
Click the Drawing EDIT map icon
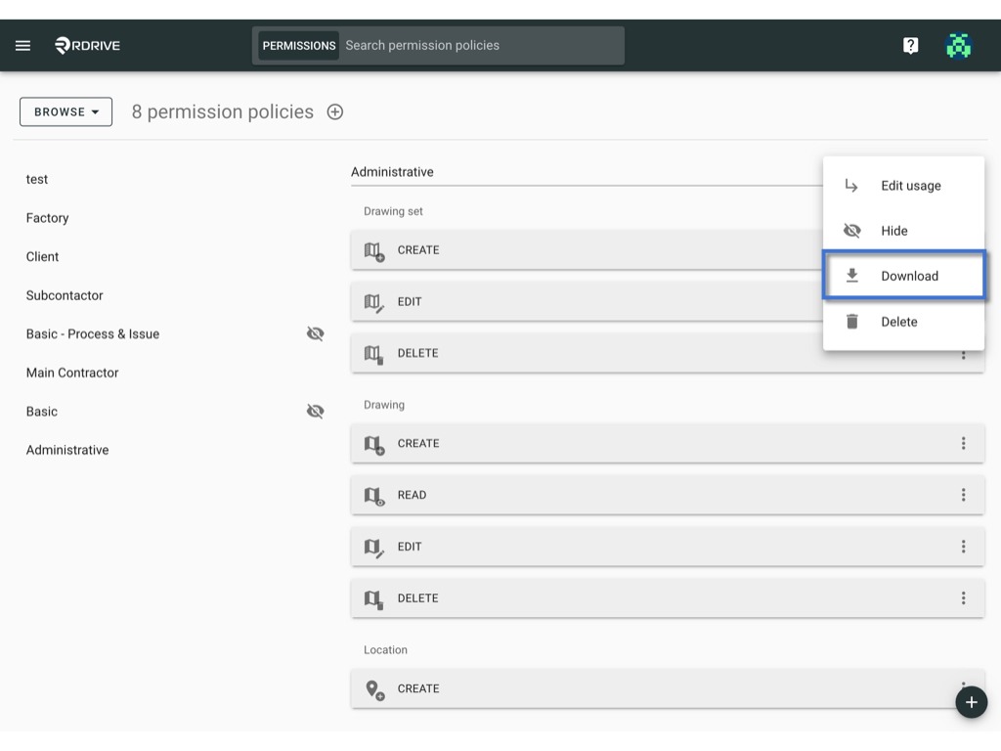[x=374, y=548]
